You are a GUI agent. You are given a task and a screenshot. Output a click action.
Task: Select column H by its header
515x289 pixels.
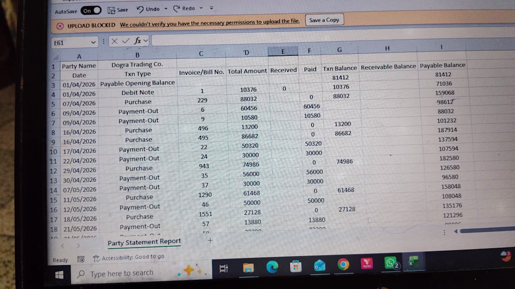[x=387, y=49]
